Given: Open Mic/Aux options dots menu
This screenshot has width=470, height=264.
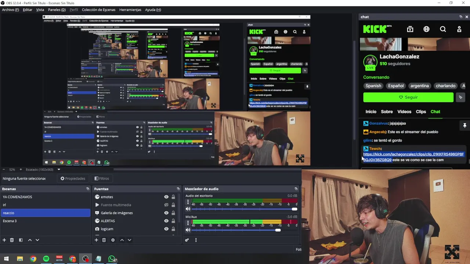Looking at the screenshot, I should pyautogui.click(x=188, y=223).
